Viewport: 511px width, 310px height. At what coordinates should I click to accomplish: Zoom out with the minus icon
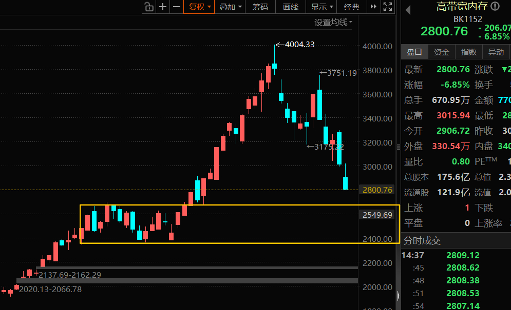pos(176,7)
